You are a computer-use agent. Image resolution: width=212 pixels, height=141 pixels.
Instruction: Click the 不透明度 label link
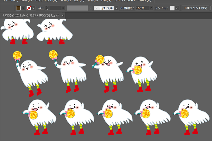point(127,8)
